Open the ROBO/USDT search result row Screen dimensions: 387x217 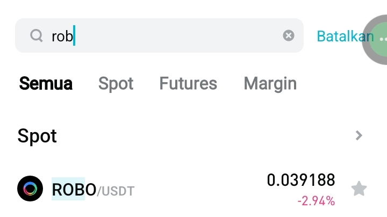coord(188,189)
